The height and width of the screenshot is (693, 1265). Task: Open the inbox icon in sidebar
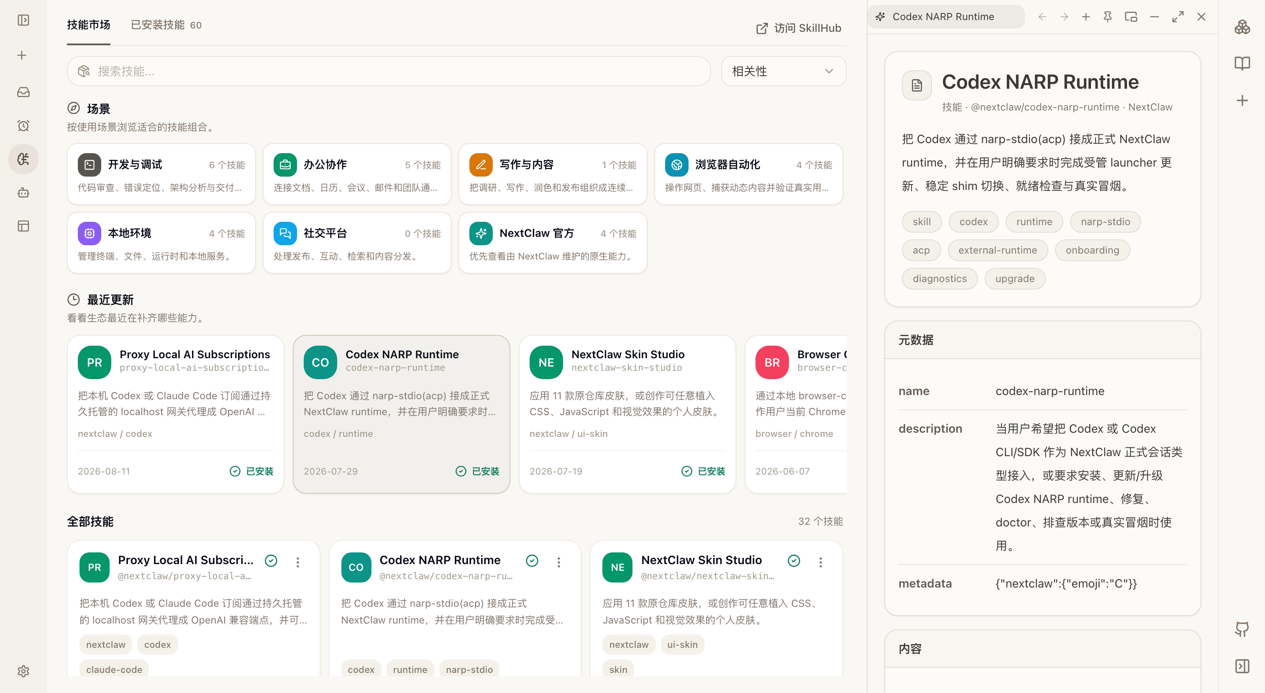pyautogui.click(x=23, y=92)
